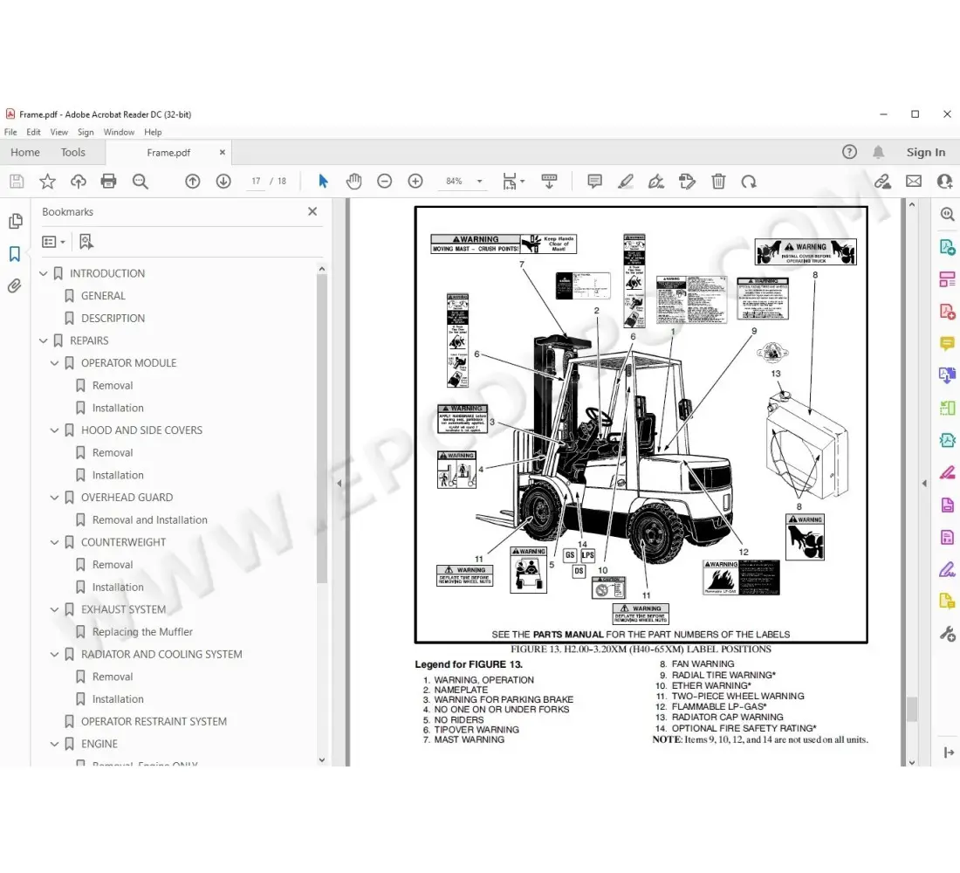Open the Page Thumbnails panel
The width and height of the screenshot is (960, 873).
pyautogui.click(x=16, y=221)
